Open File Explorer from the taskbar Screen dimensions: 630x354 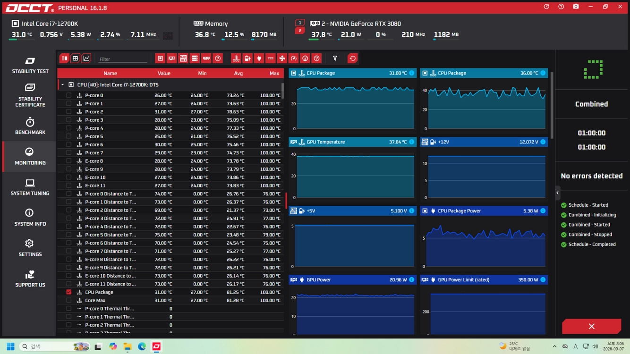[128, 346]
